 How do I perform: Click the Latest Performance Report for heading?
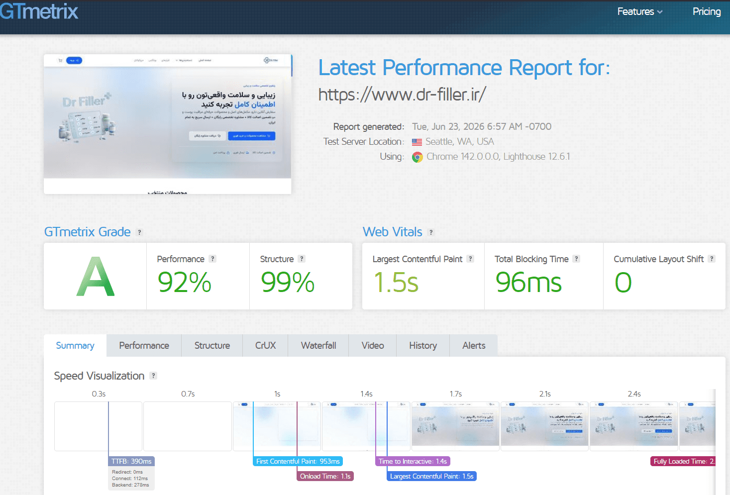point(464,67)
